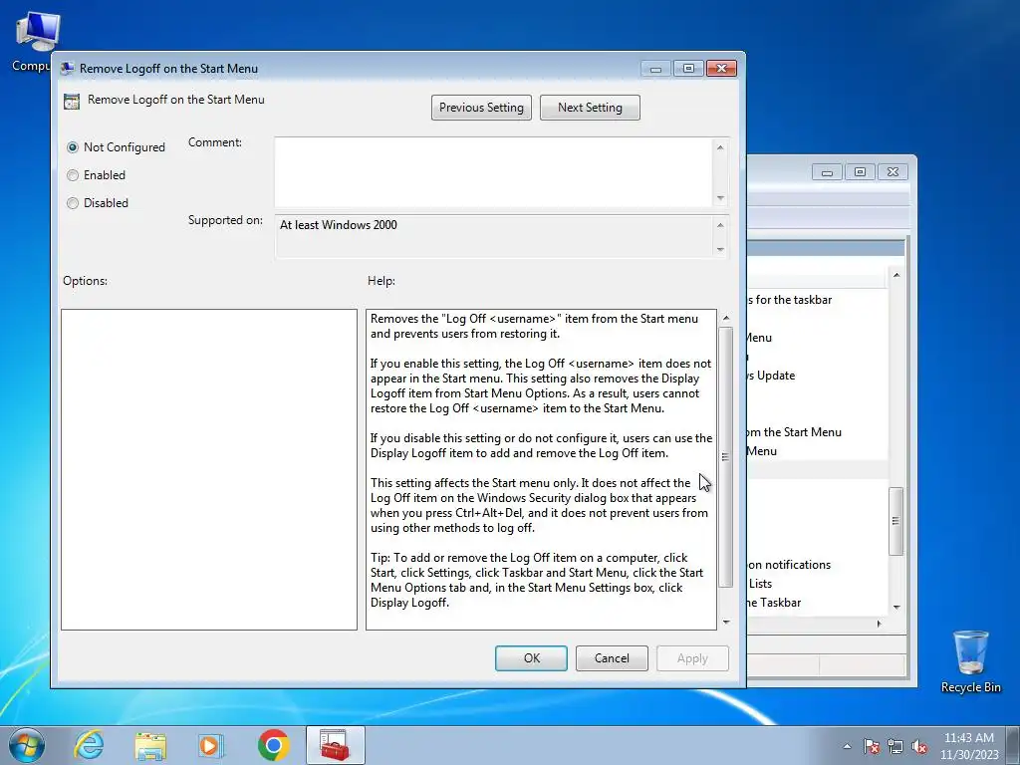The height and width of the screenshot is (765, 1020).
Task: Click background window list scroll up arrow
Action: pos(896,275)
